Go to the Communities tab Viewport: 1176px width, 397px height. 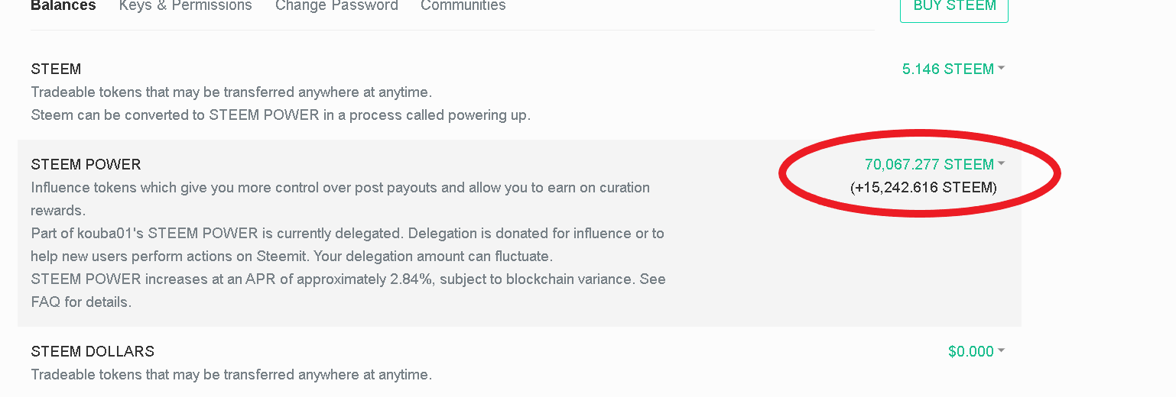pos(463,6)
